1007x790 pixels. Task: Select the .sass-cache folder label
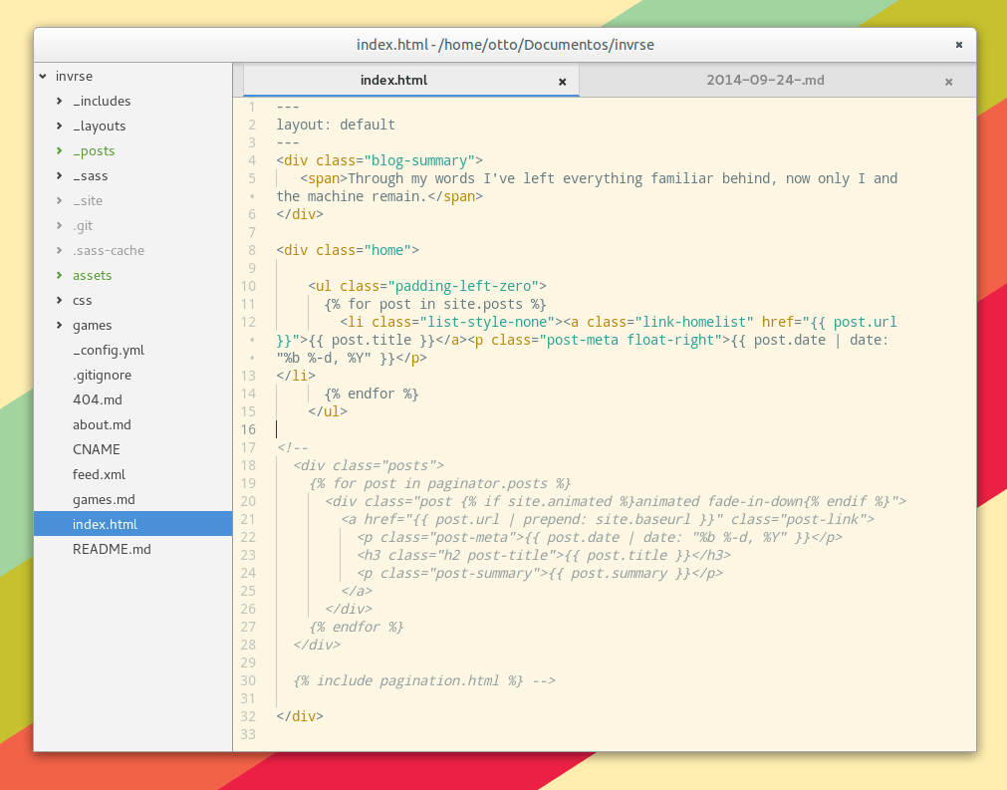click(109, 250)
